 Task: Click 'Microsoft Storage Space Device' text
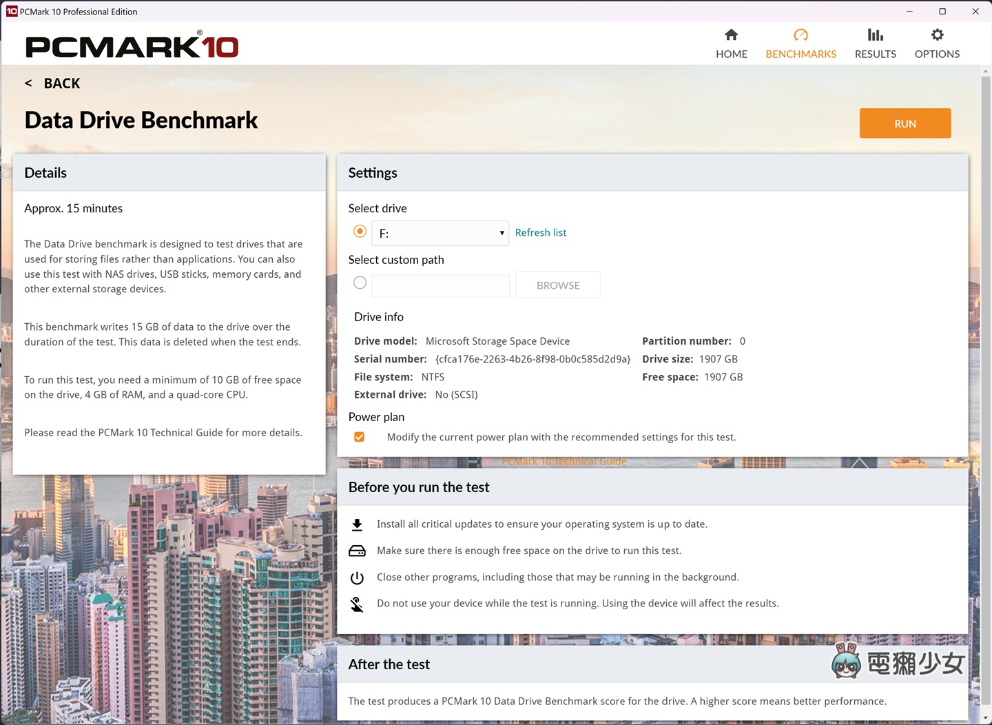pos(497,341)
